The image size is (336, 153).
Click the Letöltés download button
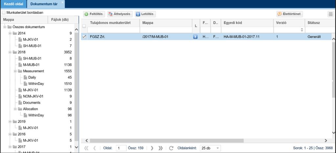tap(145, 14)
